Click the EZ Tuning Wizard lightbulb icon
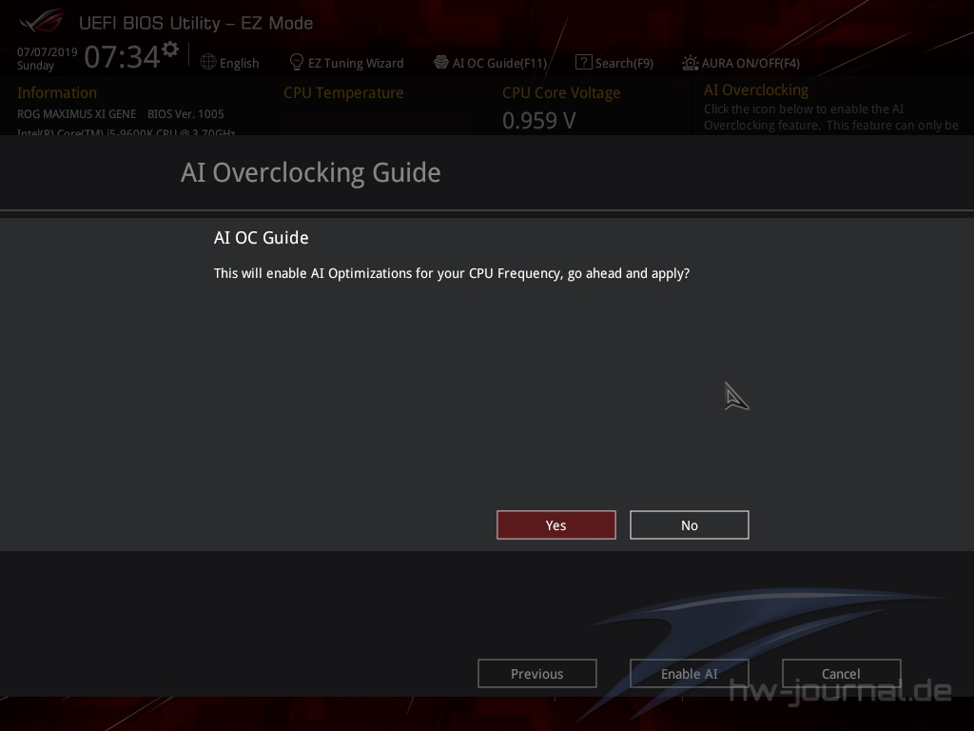The height and width of the screenshot is (731, 974). 297,62
